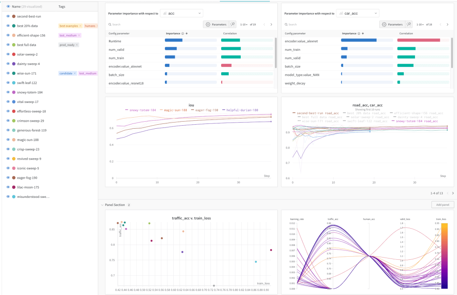Delete the candidate tag on wise-sun-171

[75, 74]
